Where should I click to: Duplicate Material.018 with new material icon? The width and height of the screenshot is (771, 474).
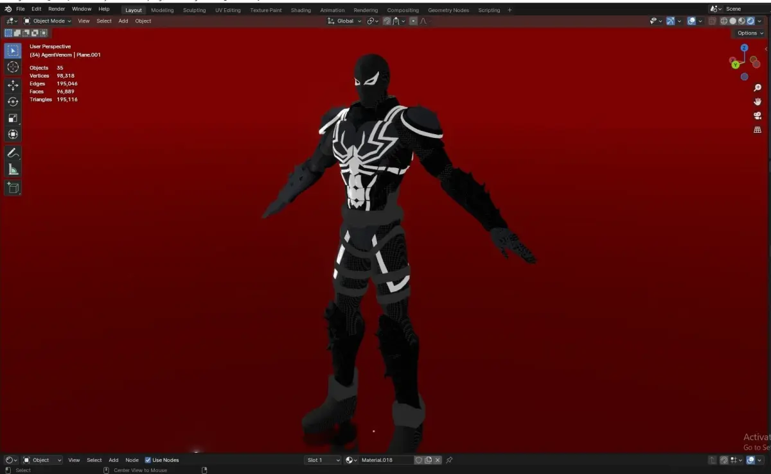click(x=428, y=460)
